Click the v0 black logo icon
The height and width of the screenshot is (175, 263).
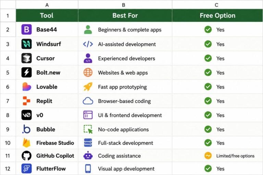pyautogui.click(x=26, y=115)
